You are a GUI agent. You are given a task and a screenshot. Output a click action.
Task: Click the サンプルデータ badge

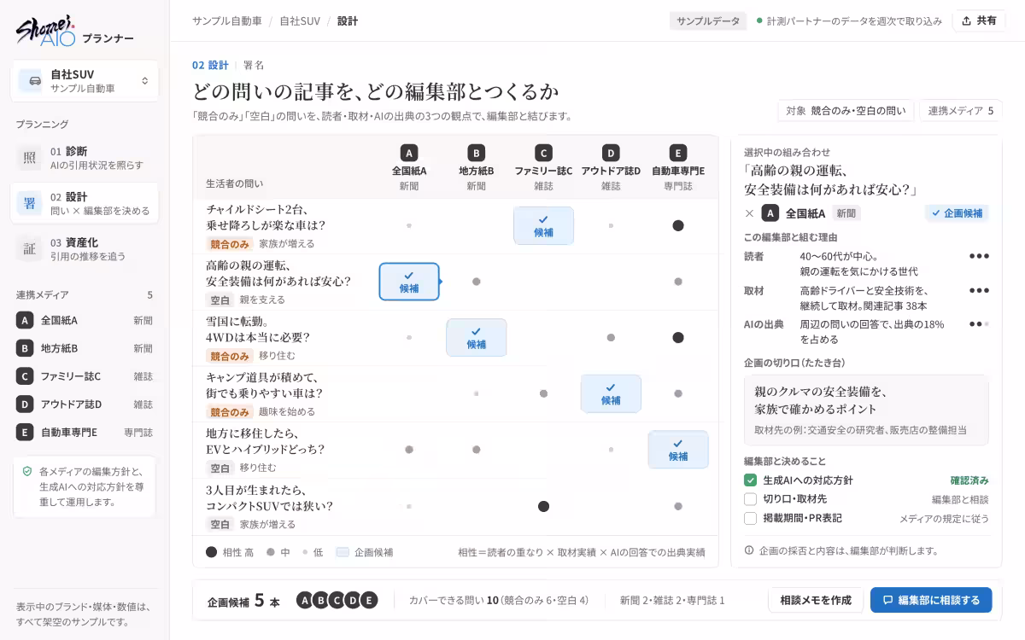tap(708, 20)
